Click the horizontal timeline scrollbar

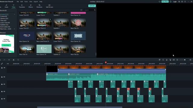coord(80,107)
